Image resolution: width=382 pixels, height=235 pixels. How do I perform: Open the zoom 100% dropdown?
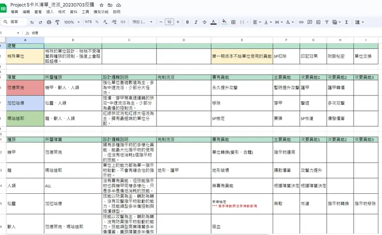pyautogui.click(x=72, y=22)
